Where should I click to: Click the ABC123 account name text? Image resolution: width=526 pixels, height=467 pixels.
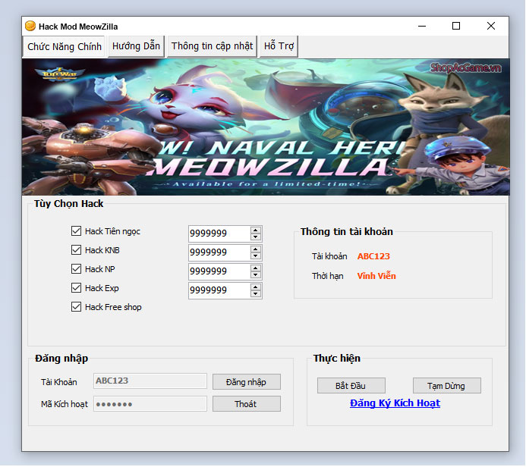(373, 256)
